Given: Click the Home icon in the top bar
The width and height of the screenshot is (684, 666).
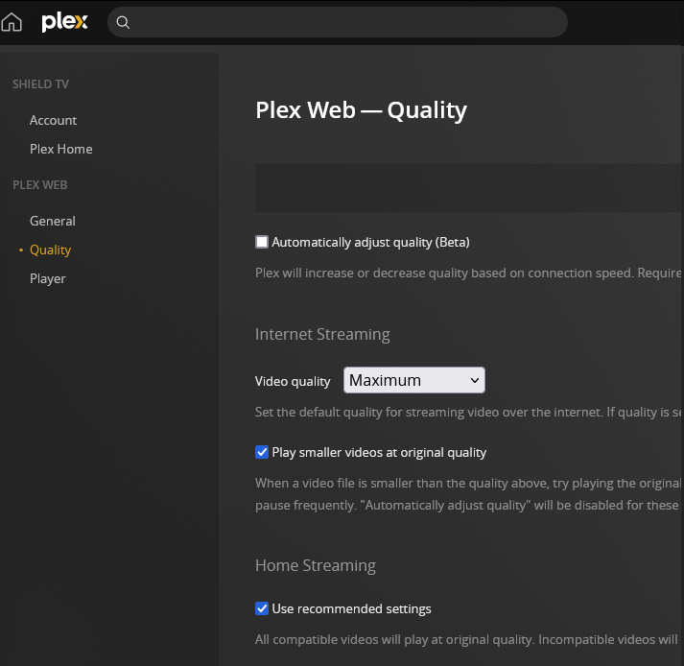Looking at the screenshot, I should click(x=12, y=22).
